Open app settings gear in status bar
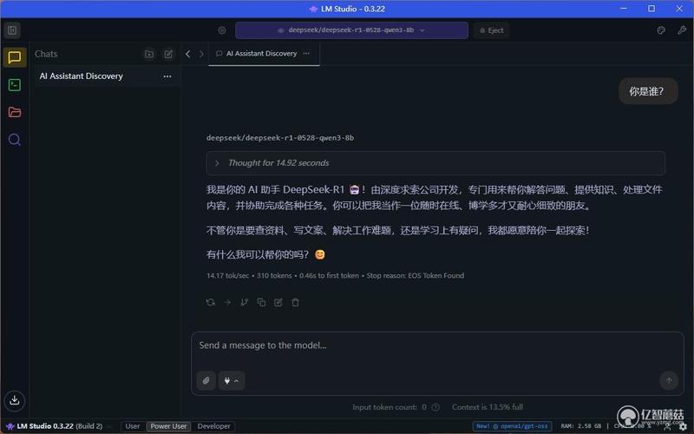 click(x=684, y=426)
